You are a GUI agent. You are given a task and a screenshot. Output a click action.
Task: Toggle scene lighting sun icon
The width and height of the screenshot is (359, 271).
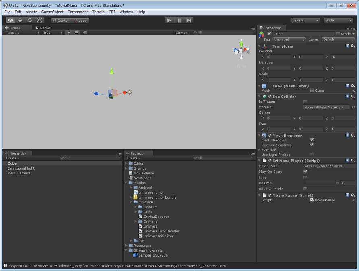(x=69, y=33)
